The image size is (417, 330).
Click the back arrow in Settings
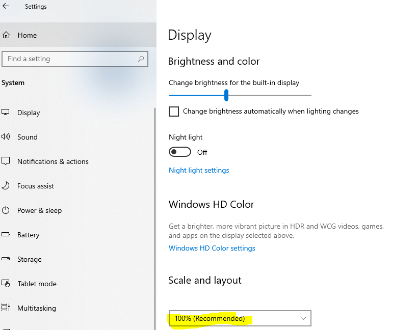[x=6, y=7]
